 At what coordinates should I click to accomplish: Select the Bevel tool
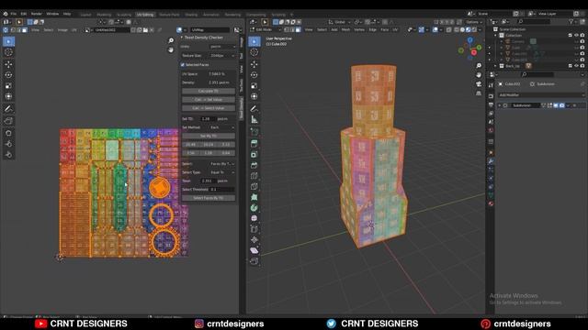tap(254, 165)
